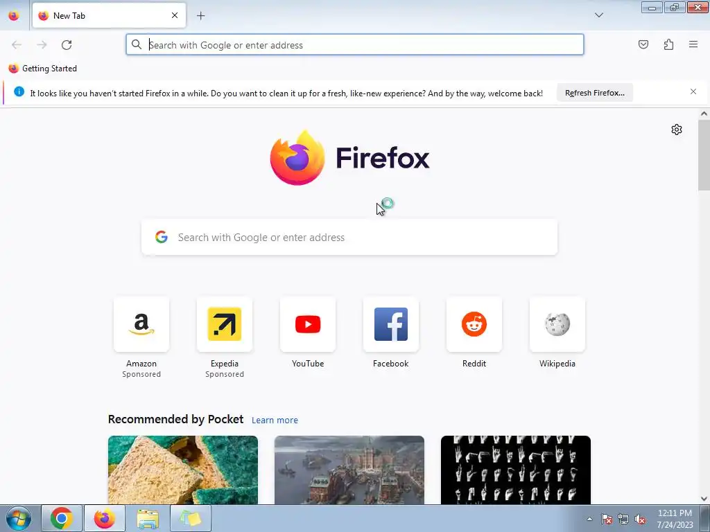Focus the center Google search box

click(349, 238)
